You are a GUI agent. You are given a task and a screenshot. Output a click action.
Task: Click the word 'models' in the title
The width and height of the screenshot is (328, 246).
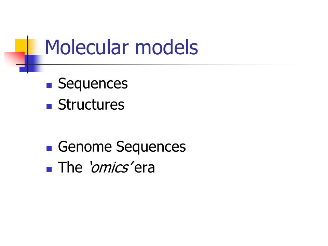[167, 47]
